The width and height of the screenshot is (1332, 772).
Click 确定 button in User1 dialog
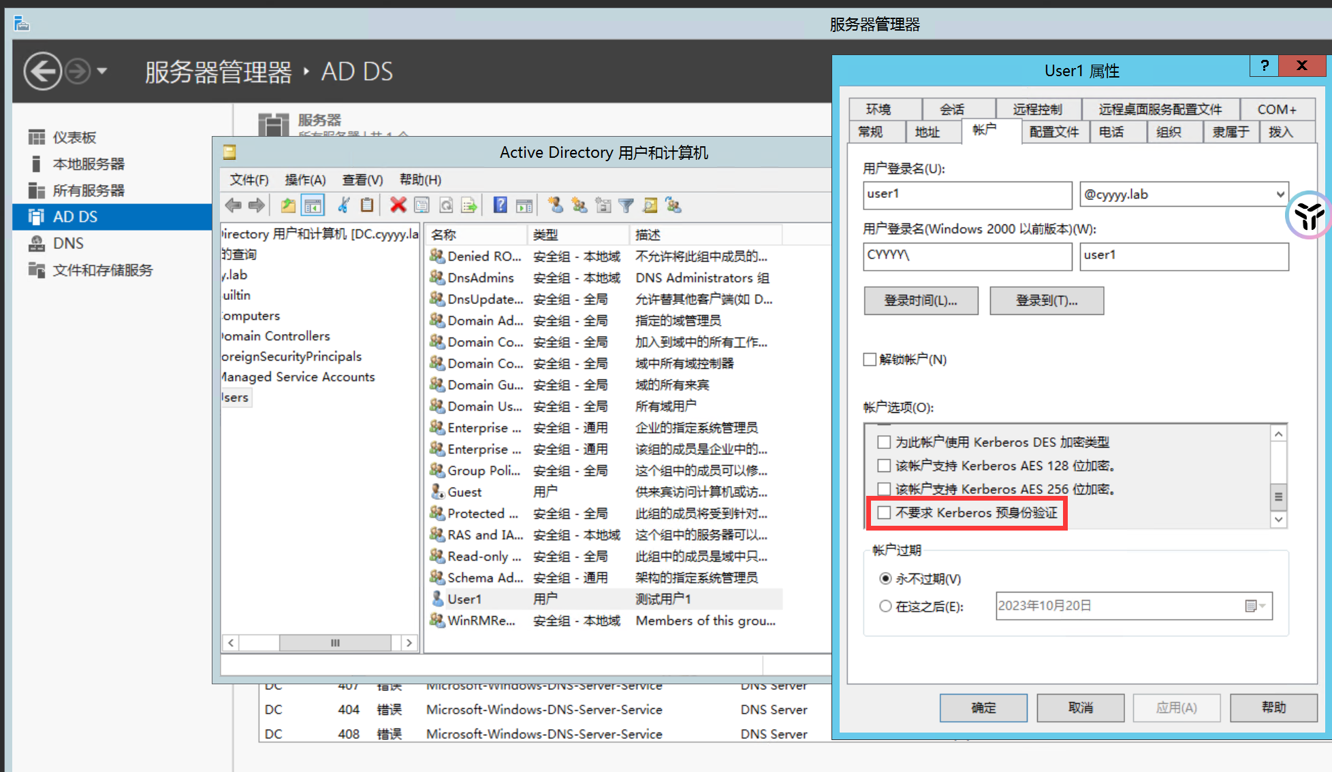click(x=983, y=707)
